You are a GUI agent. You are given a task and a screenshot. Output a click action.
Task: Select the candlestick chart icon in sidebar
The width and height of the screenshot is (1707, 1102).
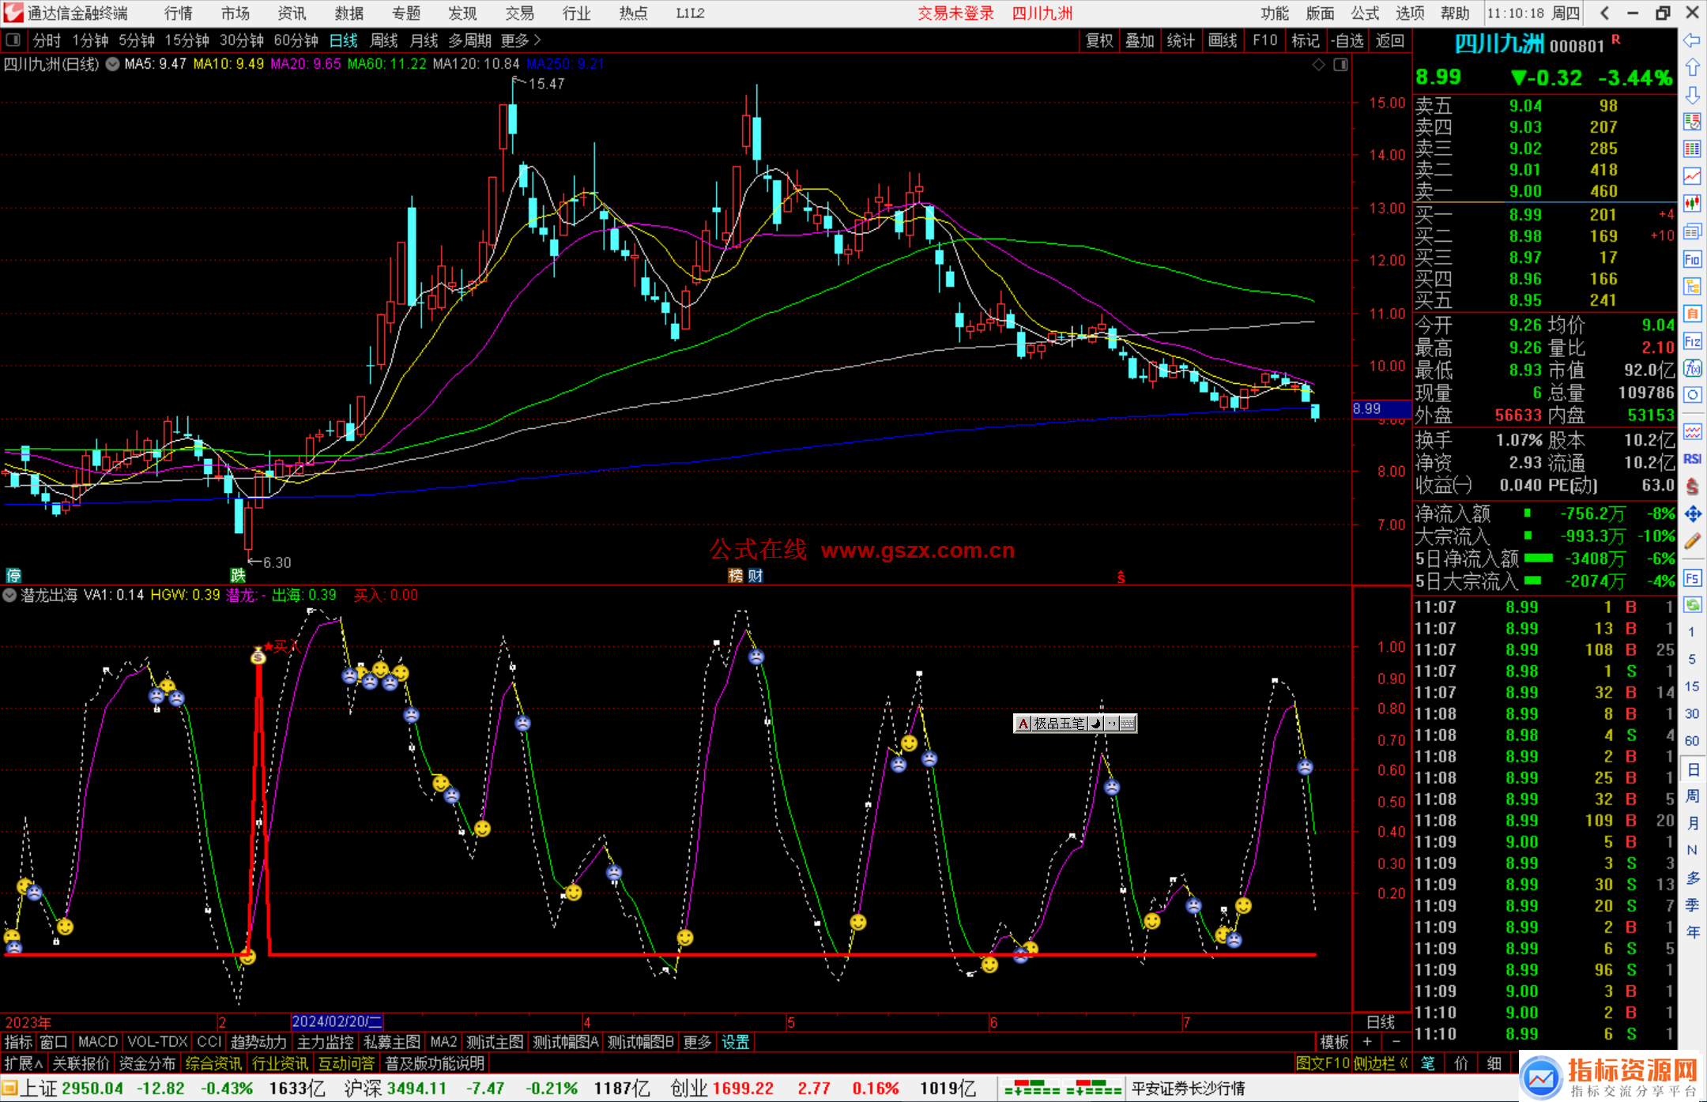(x=1692, y=204)
